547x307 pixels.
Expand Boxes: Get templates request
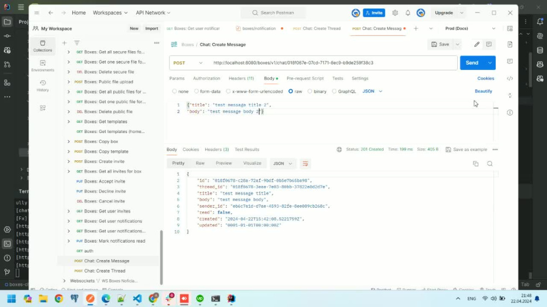[69, 122]
